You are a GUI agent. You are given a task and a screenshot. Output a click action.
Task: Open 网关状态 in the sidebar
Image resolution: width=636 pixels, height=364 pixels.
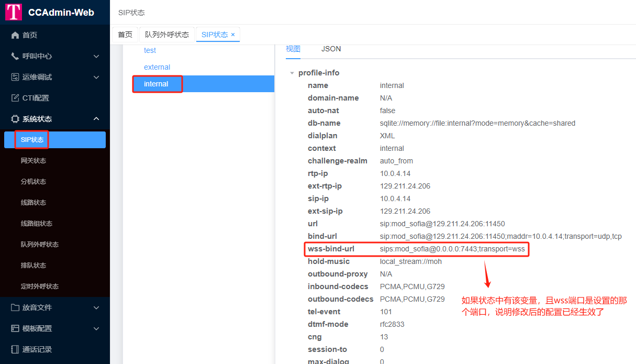click(34, 161)
